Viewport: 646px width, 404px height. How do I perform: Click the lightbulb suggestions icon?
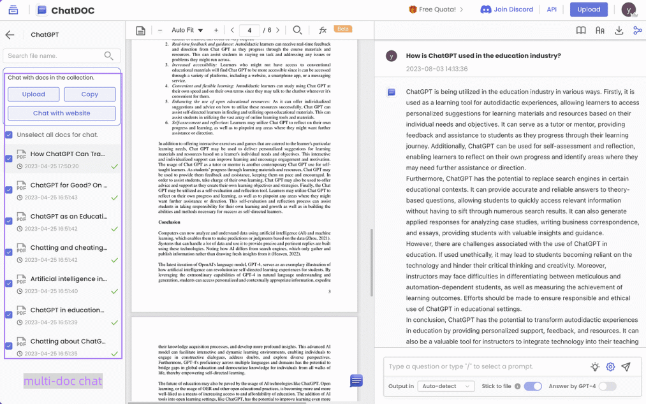(x=595, y=366)
